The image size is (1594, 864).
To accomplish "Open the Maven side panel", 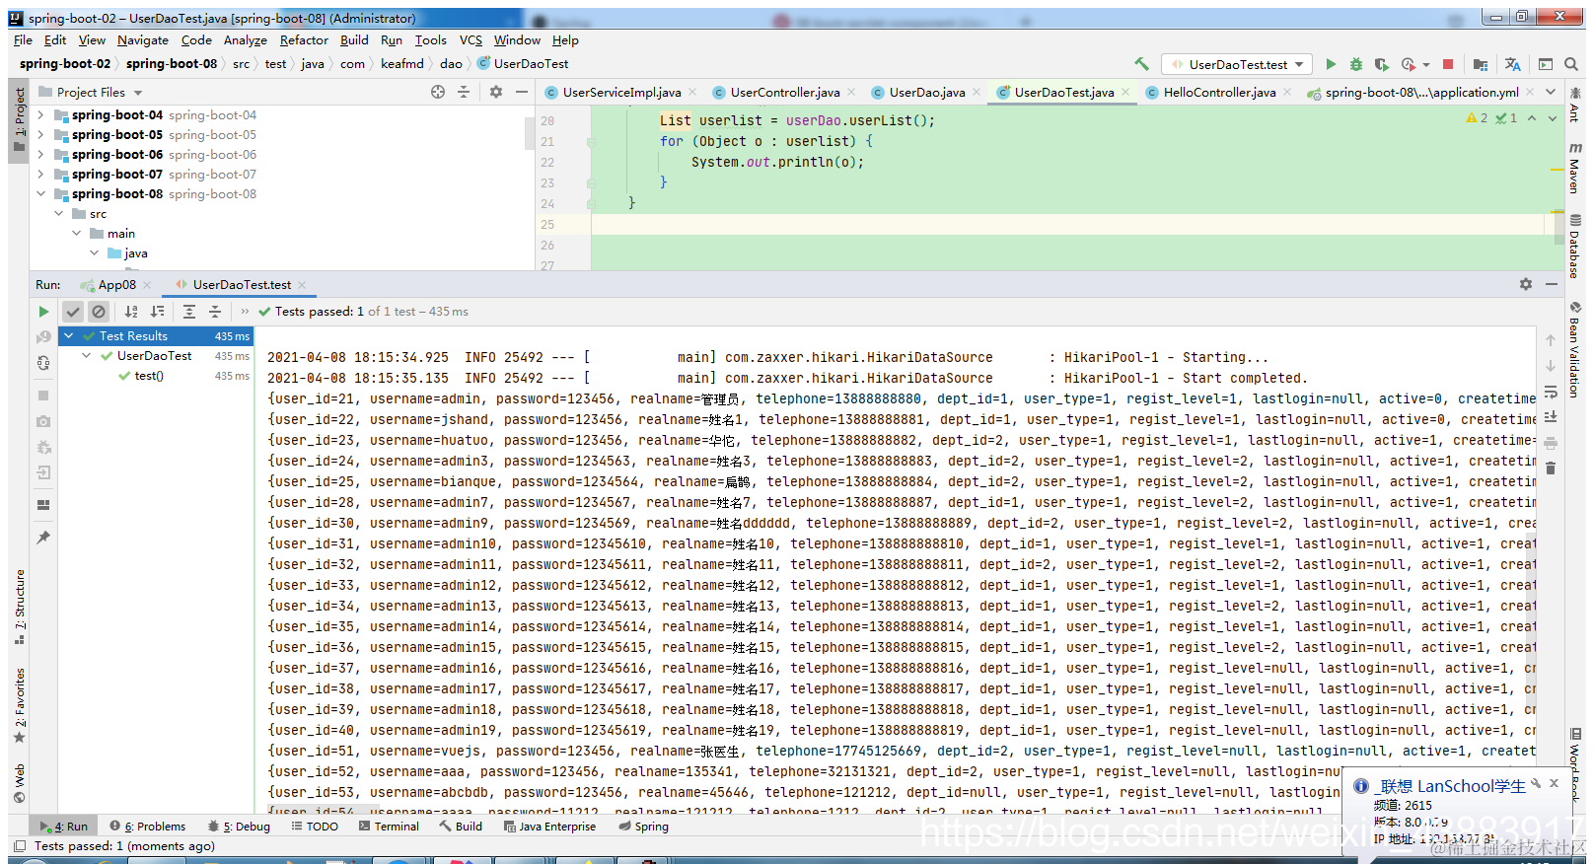I will (x=1574, y=167).
